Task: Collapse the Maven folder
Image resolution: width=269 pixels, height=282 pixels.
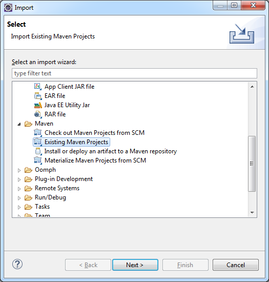Action: tap(19, 124)
